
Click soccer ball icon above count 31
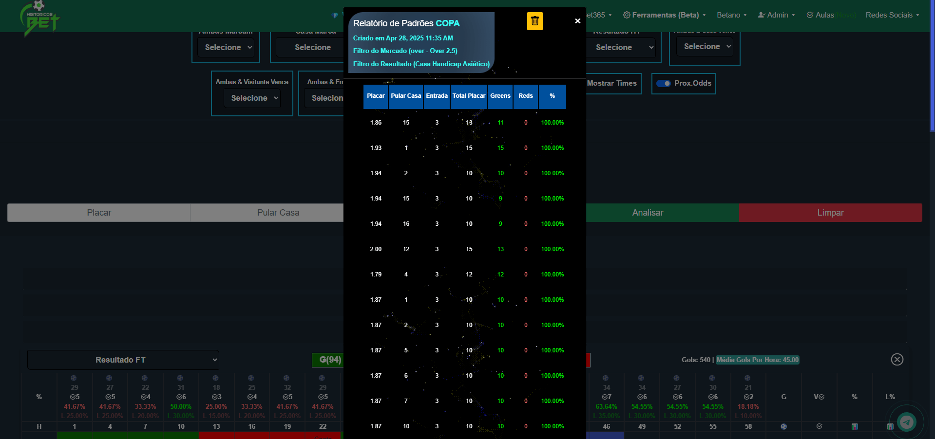click(x=180, y=378)
